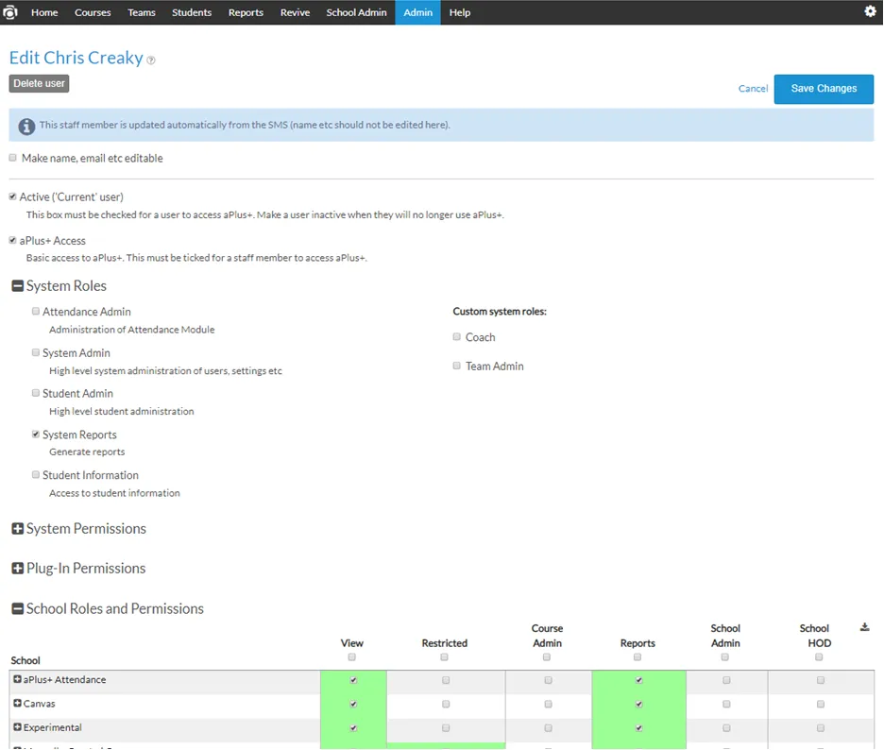Image resolution: width=884 pixels, height=750 pixels.
Task: Toggle School HOD column header checkbox
Action: [819, 656]
